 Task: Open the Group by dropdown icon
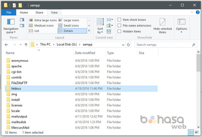pyautogui.click(x=110, y=20)
